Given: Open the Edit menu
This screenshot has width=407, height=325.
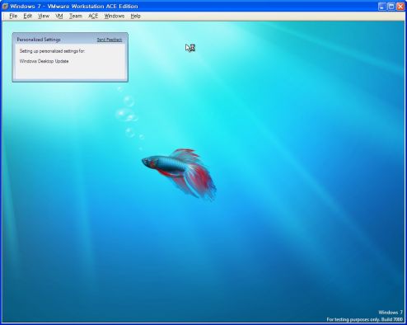Looking at the screenshot, I should point(27,16).
